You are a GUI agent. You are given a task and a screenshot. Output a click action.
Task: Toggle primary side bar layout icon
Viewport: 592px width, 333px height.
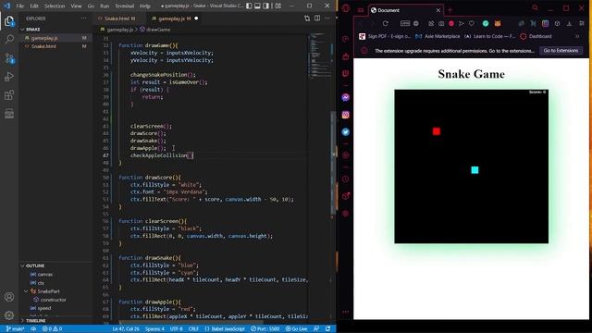[x=249, y=6]
